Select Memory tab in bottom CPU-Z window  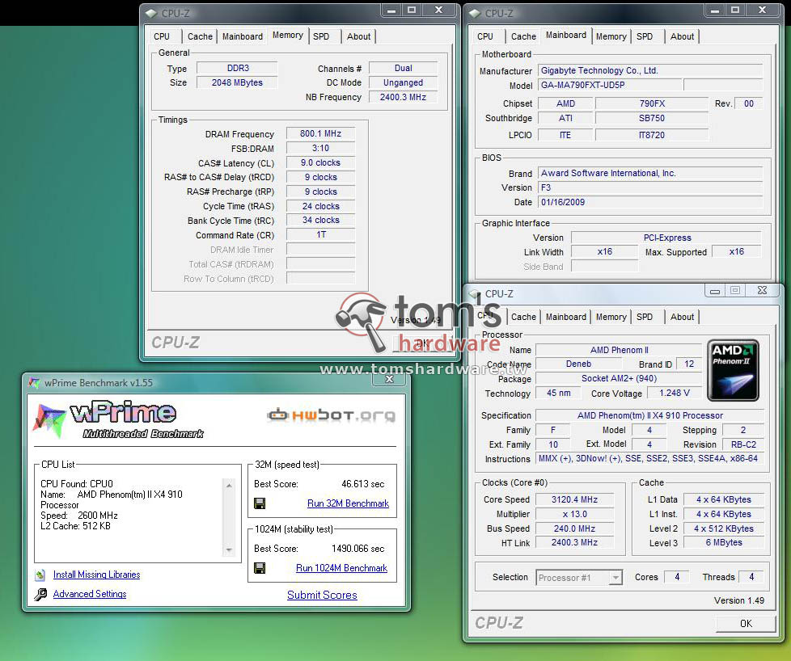click(611, 317)
